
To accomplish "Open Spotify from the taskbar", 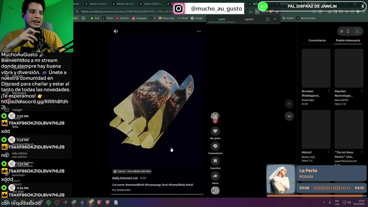I will coord(48,202).
